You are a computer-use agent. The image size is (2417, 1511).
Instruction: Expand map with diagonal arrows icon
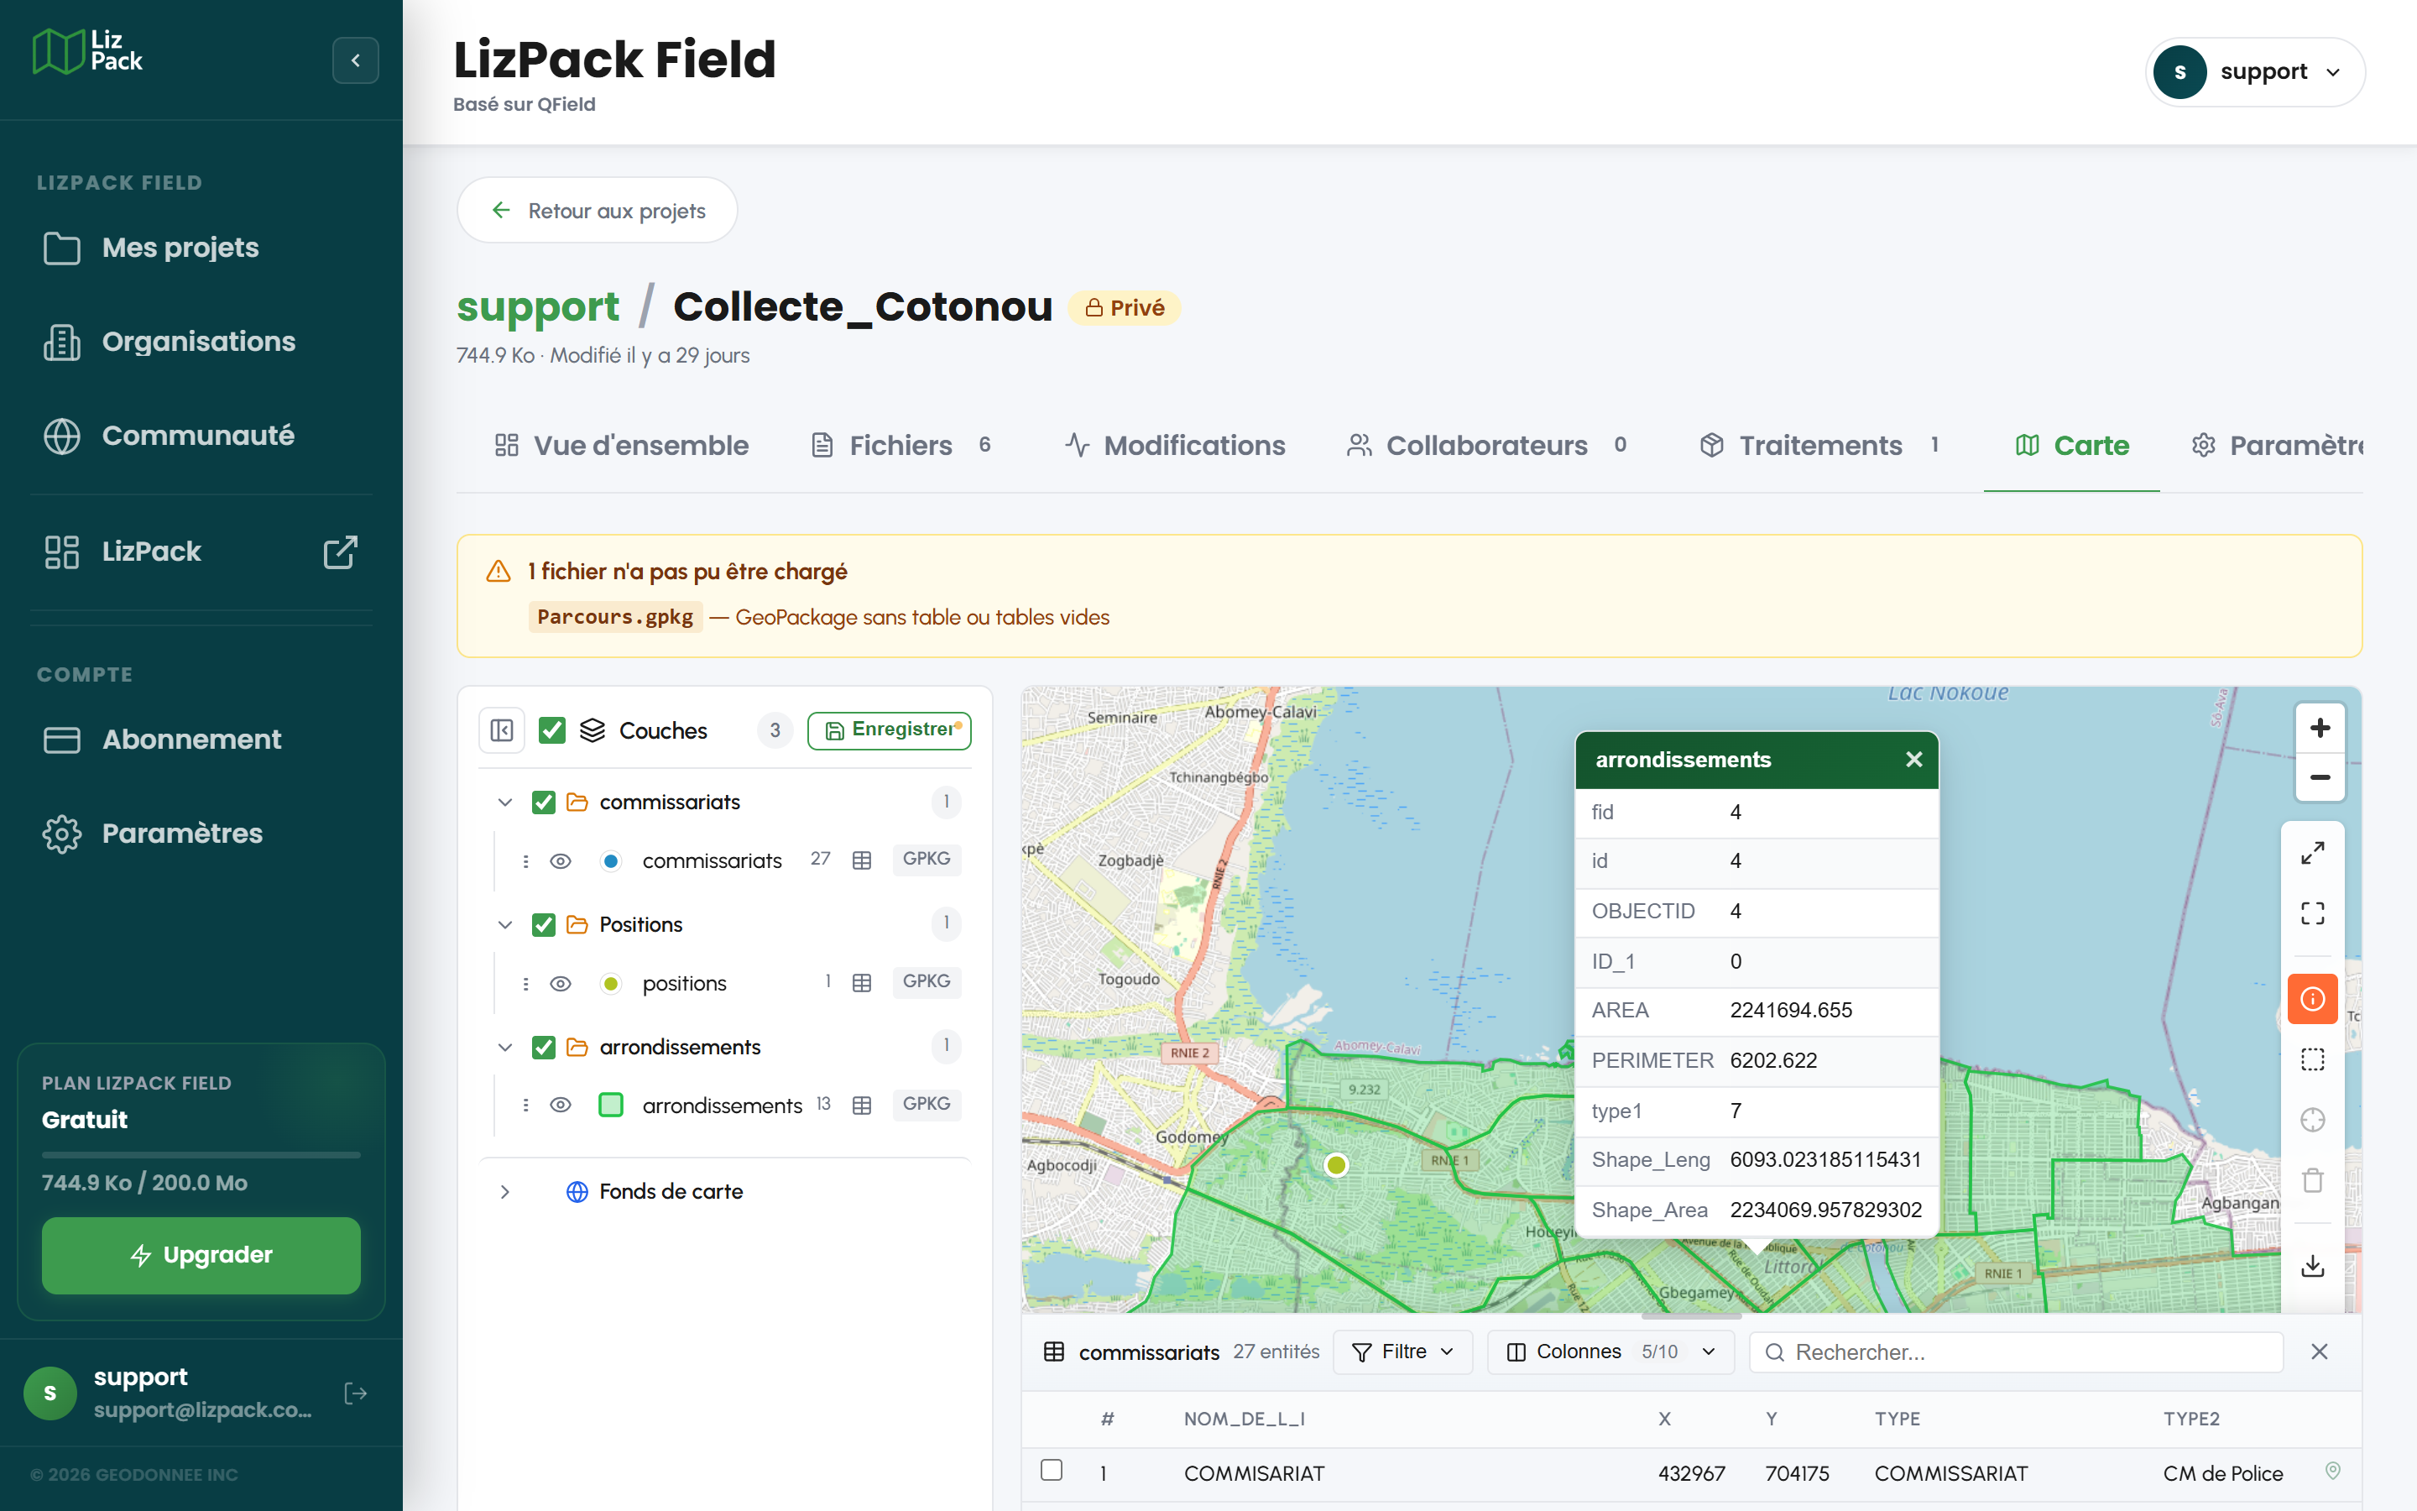tap(2312, 854)
